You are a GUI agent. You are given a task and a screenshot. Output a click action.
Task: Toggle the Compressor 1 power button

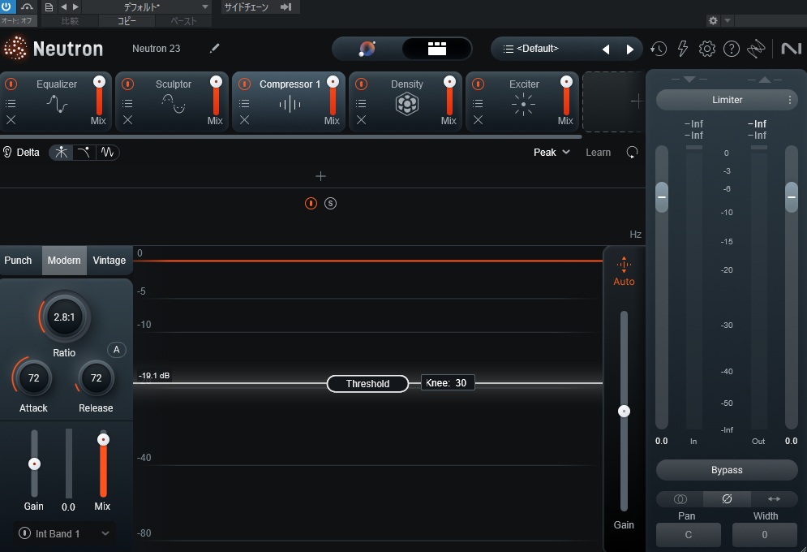[245, 84]
